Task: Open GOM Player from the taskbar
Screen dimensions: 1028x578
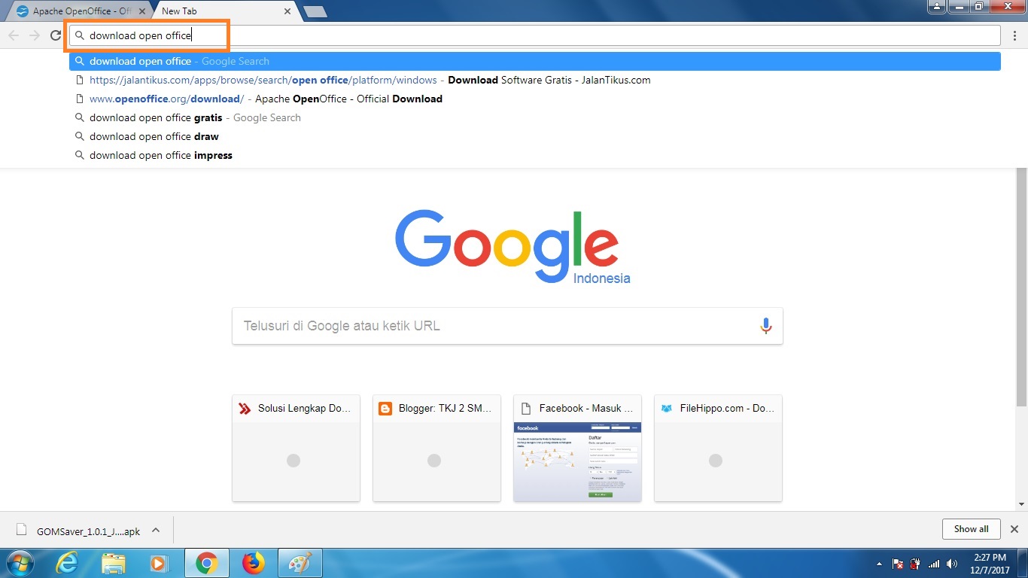Action: point(160,562)
